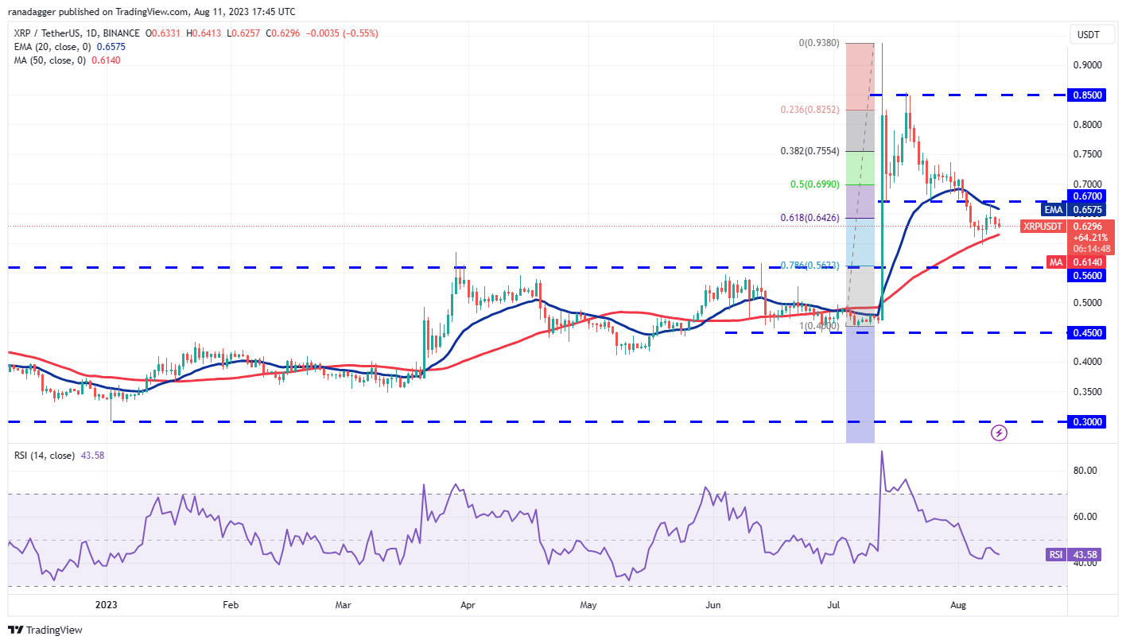Click the TradingView logo at bottom left
Image resolution: width=1126 pixels, height=644 pixels.
tap(44, 630)
